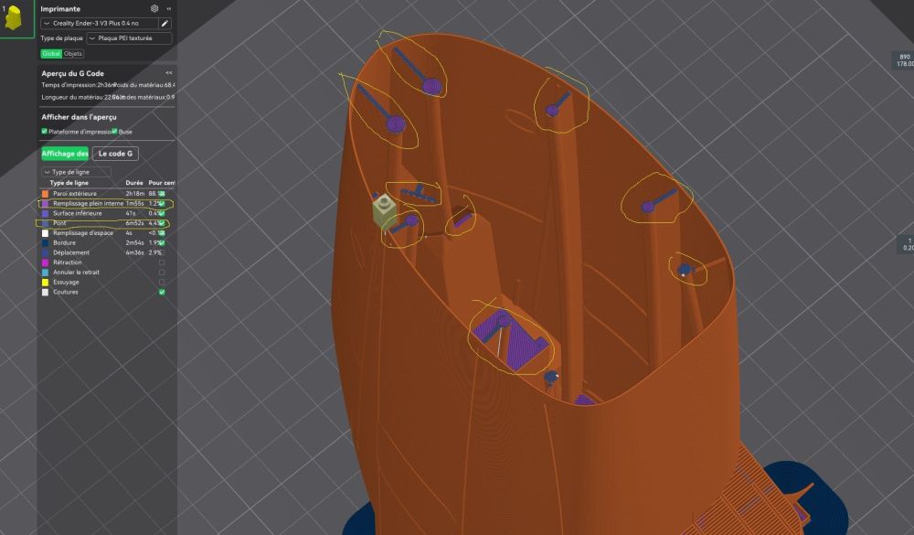Click the dark blue Bordure swatch

pos(46,242)
